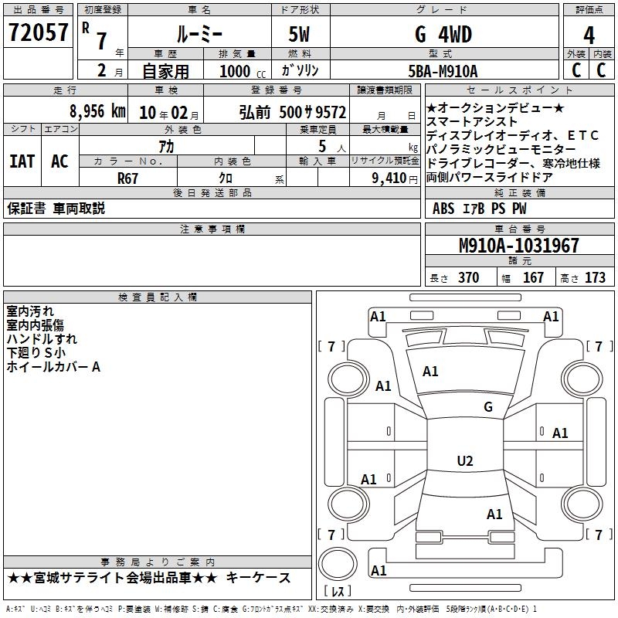Click the mileage value 8,956 km

tap(98, 111)
